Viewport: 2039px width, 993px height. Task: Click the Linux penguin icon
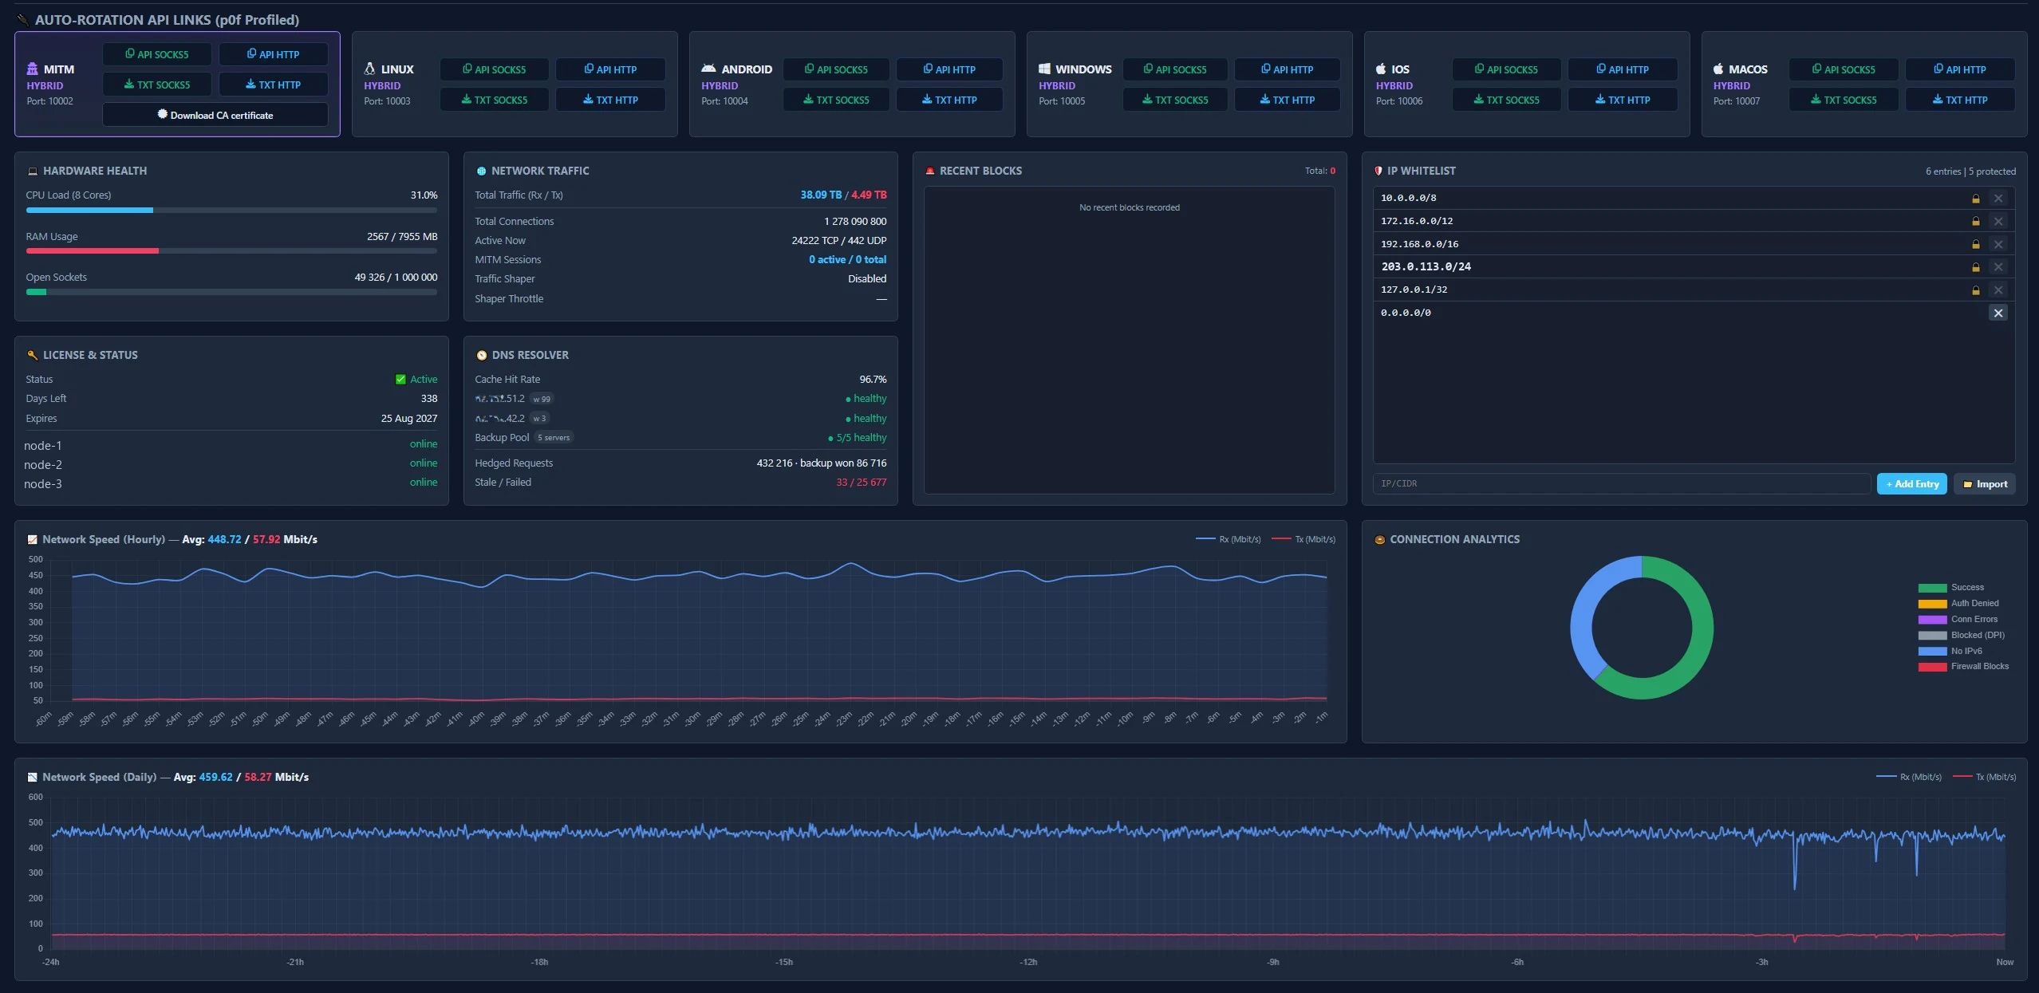[369, 69]
